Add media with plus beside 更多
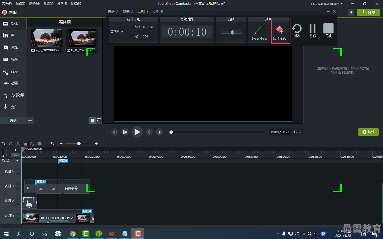This screenshot has width=383, height=239. click(x=30, y=120)
